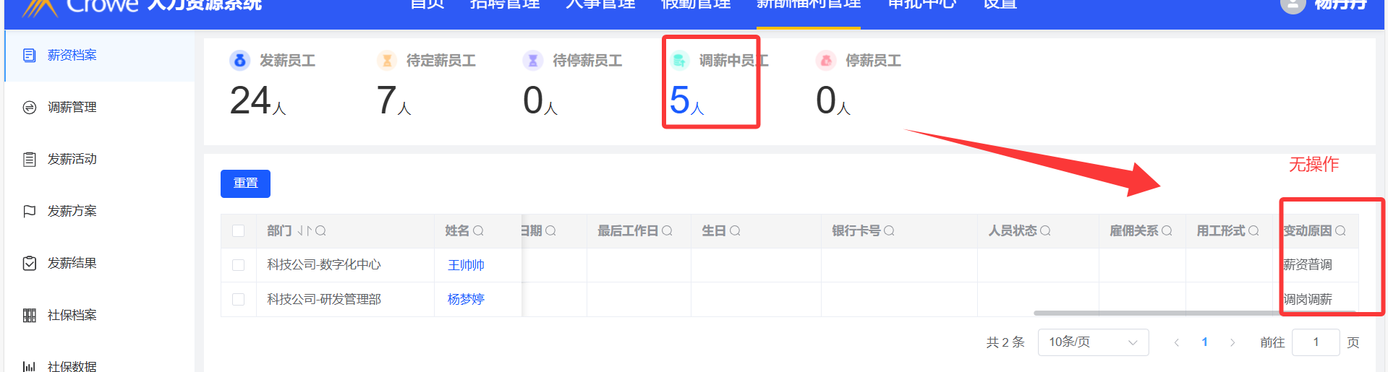Toggle the select-all header checkbox
The image size is (1388, 372).
click(238, 231)
